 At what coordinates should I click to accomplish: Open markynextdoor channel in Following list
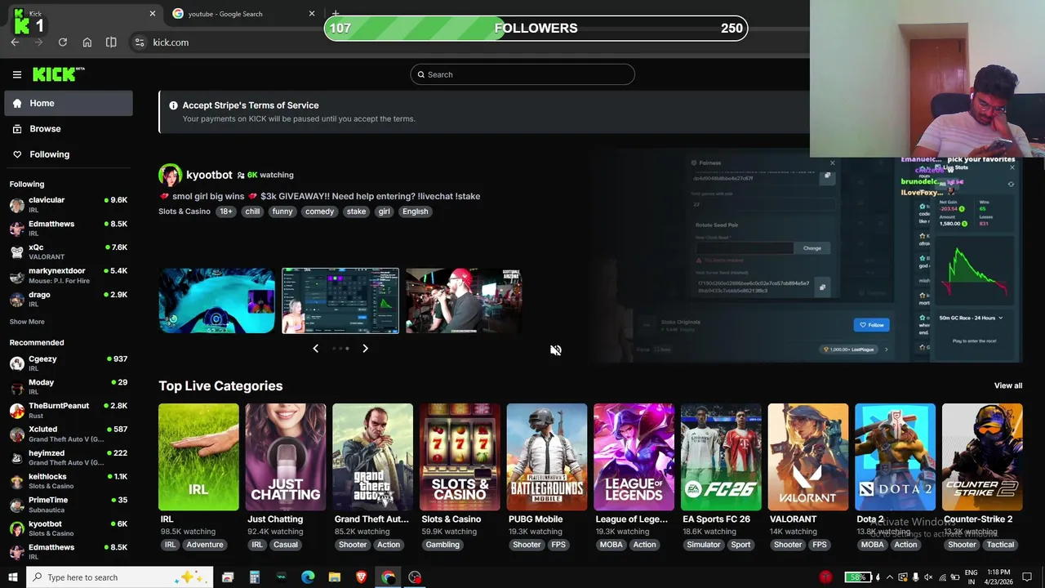pos(69,275)
